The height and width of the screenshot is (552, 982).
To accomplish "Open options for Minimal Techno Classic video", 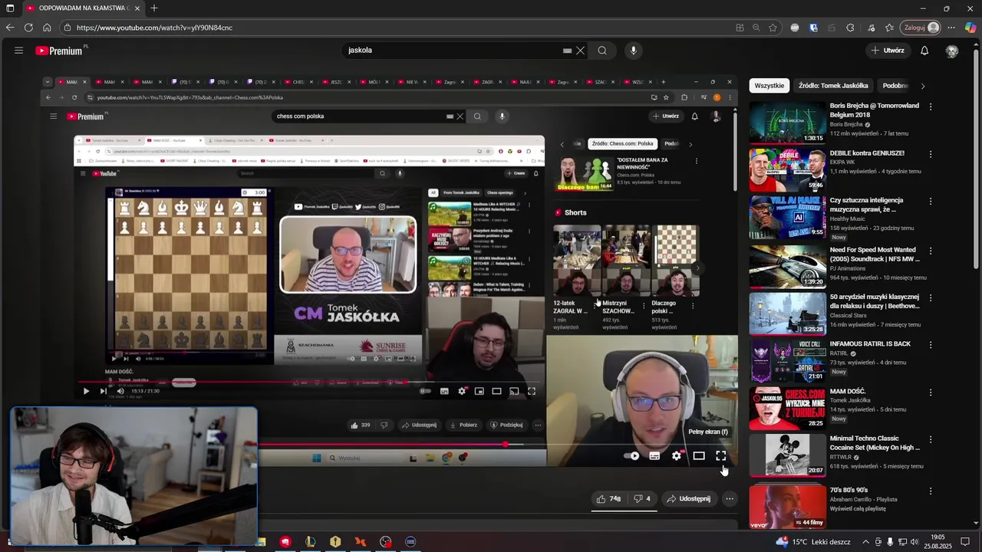I will (931, 439).
